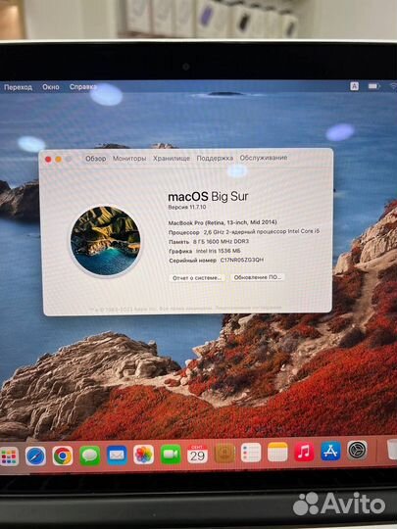Click the Big Sur wallpaper thumbnail circle

tap(105, 241)
